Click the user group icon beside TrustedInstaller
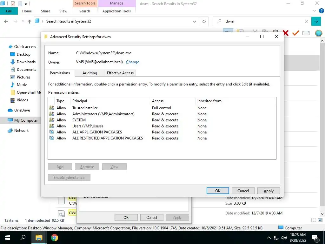This screenshot has width=325, height=244. click(x=52, y=108)
